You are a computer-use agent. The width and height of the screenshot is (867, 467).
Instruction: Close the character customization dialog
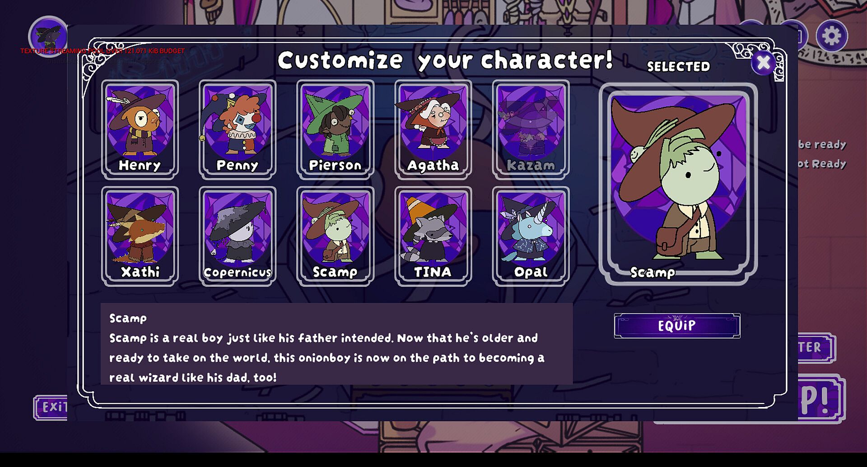click(x=763, y=62)
